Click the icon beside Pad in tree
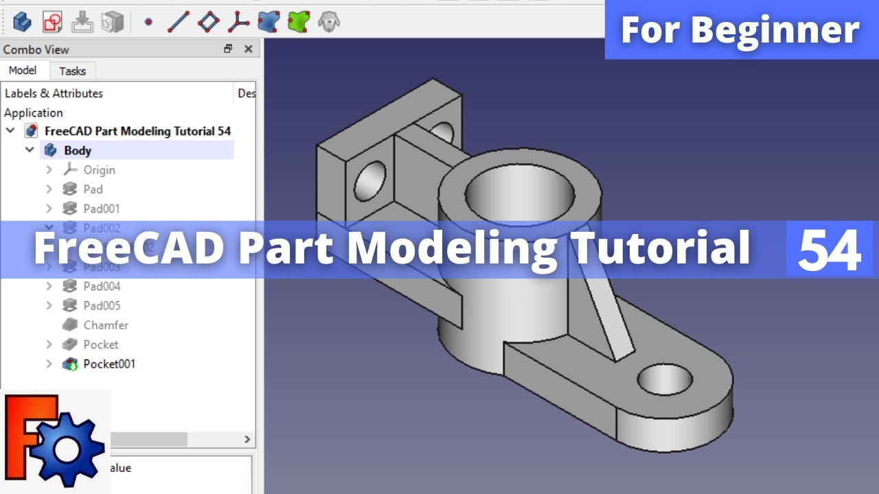 69,189
